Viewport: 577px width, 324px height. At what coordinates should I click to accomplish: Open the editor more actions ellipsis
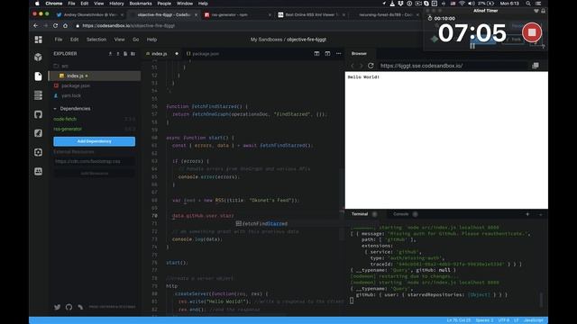click(x=339, y=54)
